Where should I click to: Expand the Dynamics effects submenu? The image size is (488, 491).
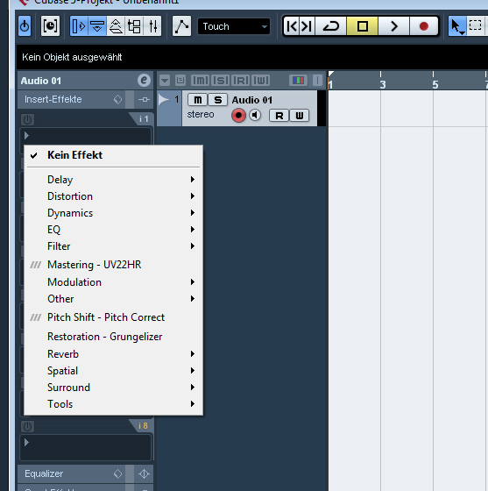(113, 213)
